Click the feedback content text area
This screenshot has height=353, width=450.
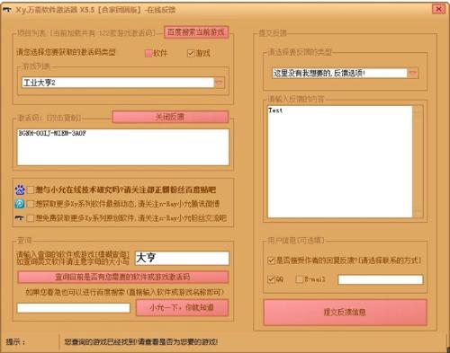[340, 162]
